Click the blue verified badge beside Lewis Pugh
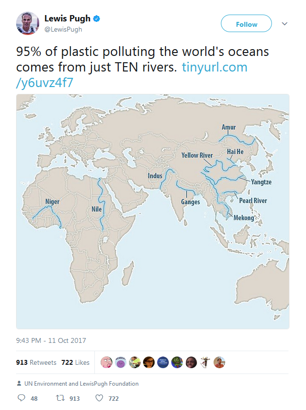The height and width of the screenshot is (410, 306). [x=97, y=18]
